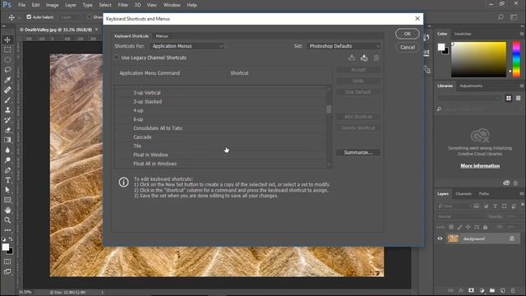Select the 3-up Stacked command row
The width and height of the screenshot is (526, 296).
click(x=220, y=101)
